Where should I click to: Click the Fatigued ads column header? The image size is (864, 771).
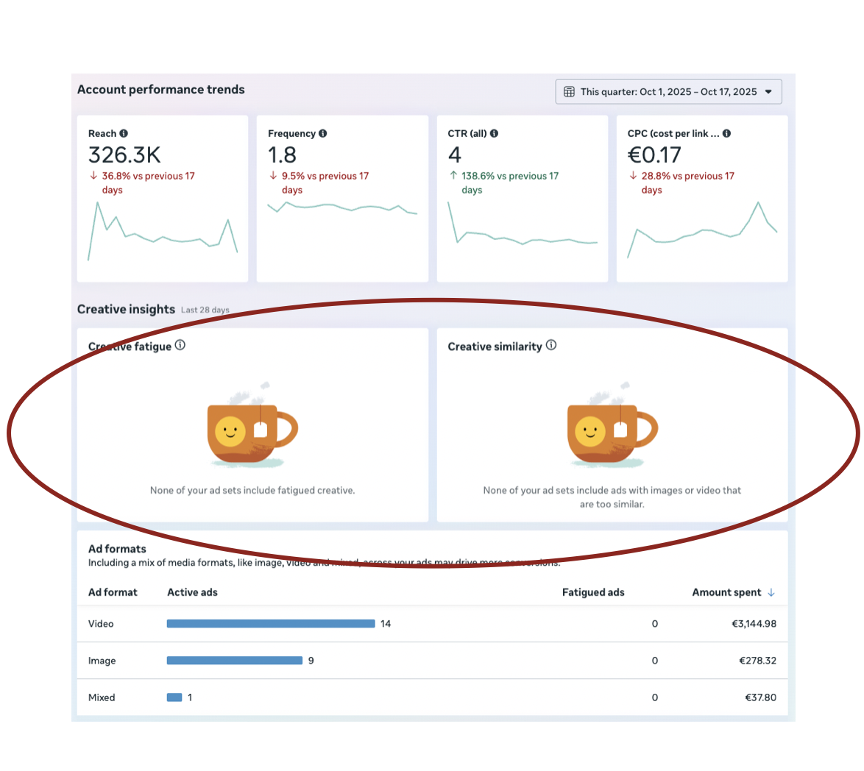[x=592, y=592]
